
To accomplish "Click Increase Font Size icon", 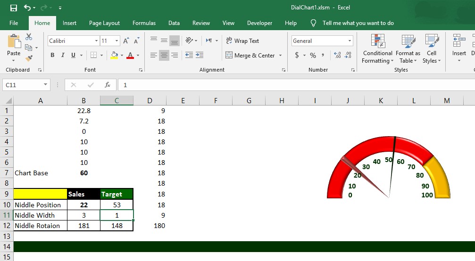I will [x=126, y=41].
